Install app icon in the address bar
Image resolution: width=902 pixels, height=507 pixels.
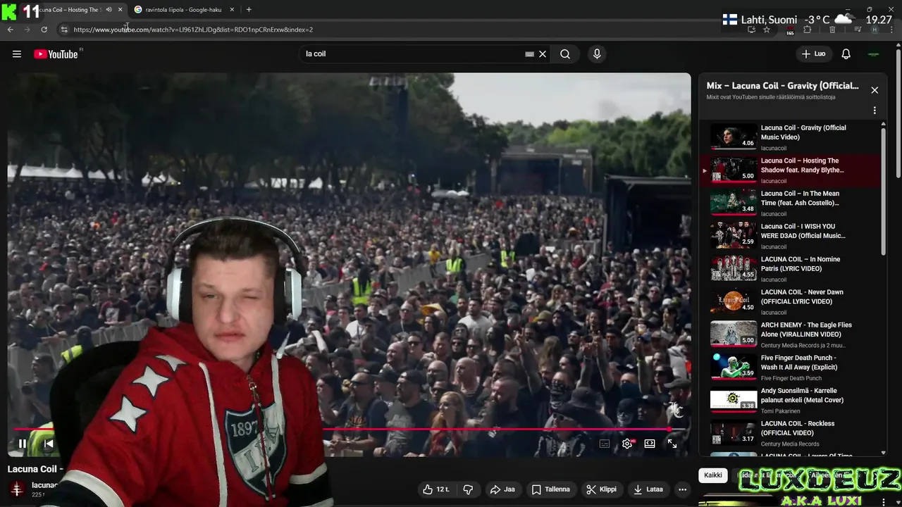click(751, 30)
